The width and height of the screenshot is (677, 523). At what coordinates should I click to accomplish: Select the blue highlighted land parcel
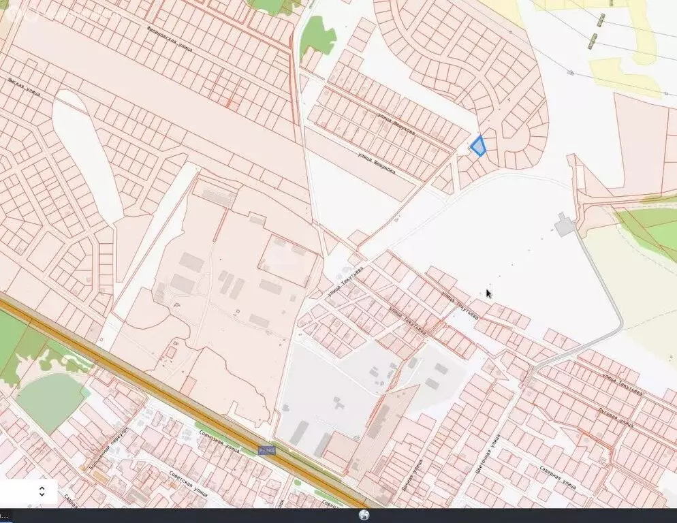pos(478,146)
